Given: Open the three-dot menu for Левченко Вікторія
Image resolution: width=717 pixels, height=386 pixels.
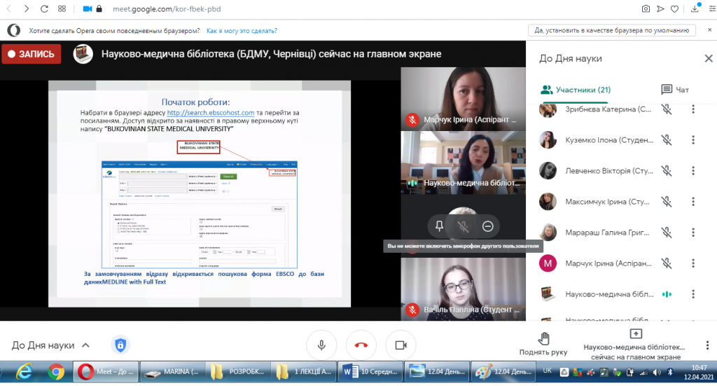Looking at the screenshot, I should pos(693,171).
